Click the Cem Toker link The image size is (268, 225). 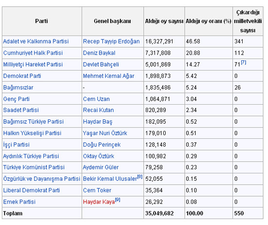coord(97,190)
